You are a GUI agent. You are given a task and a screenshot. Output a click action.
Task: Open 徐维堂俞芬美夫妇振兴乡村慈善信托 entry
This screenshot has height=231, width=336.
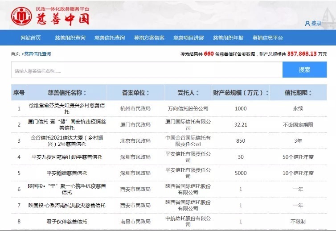point(67,108)
